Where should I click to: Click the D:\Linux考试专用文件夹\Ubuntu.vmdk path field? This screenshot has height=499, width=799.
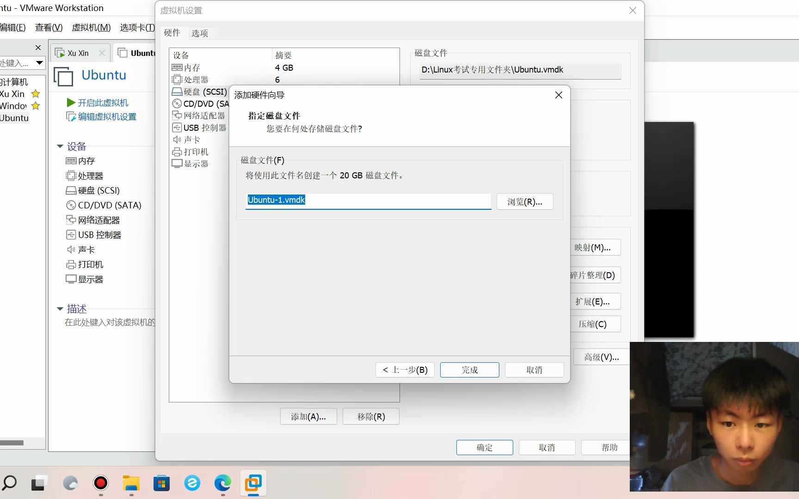520,70
